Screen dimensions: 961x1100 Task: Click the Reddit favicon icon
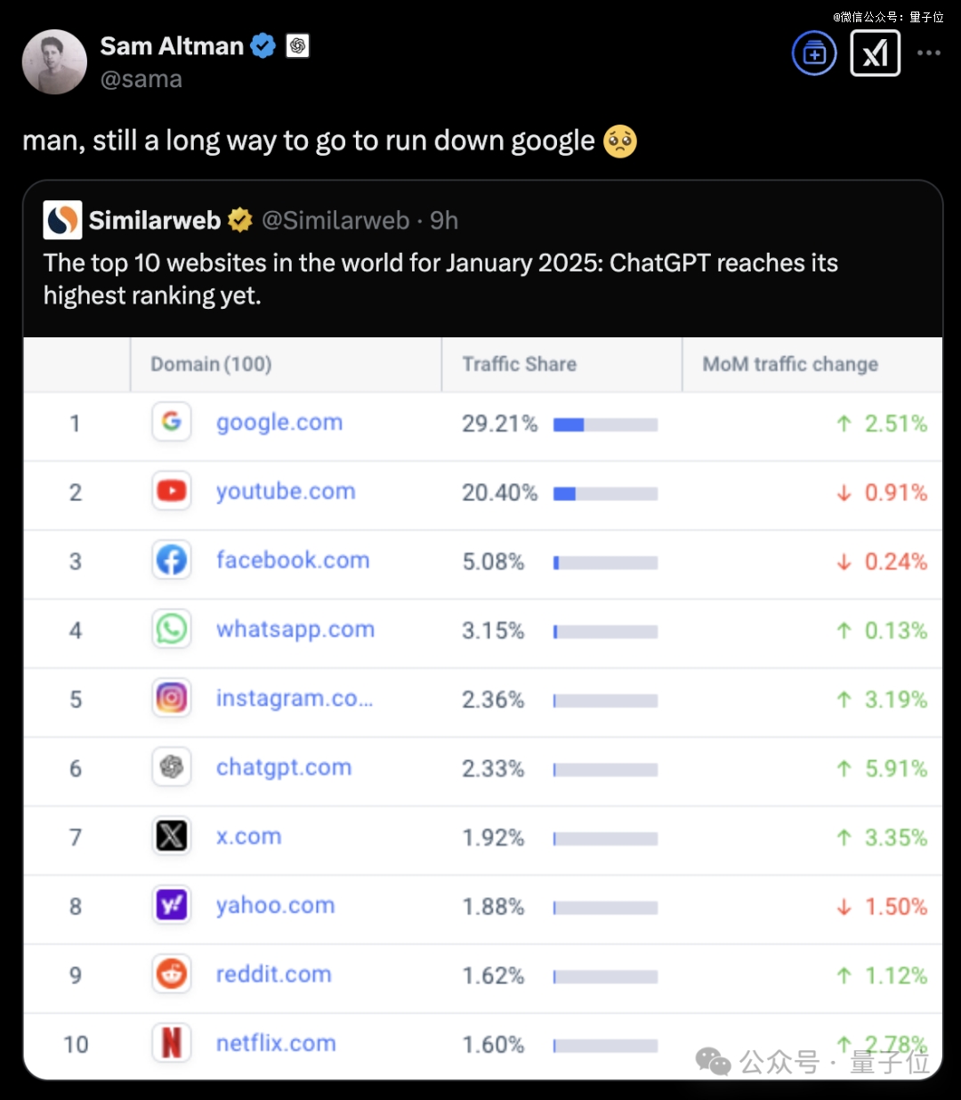click(172, 975)
